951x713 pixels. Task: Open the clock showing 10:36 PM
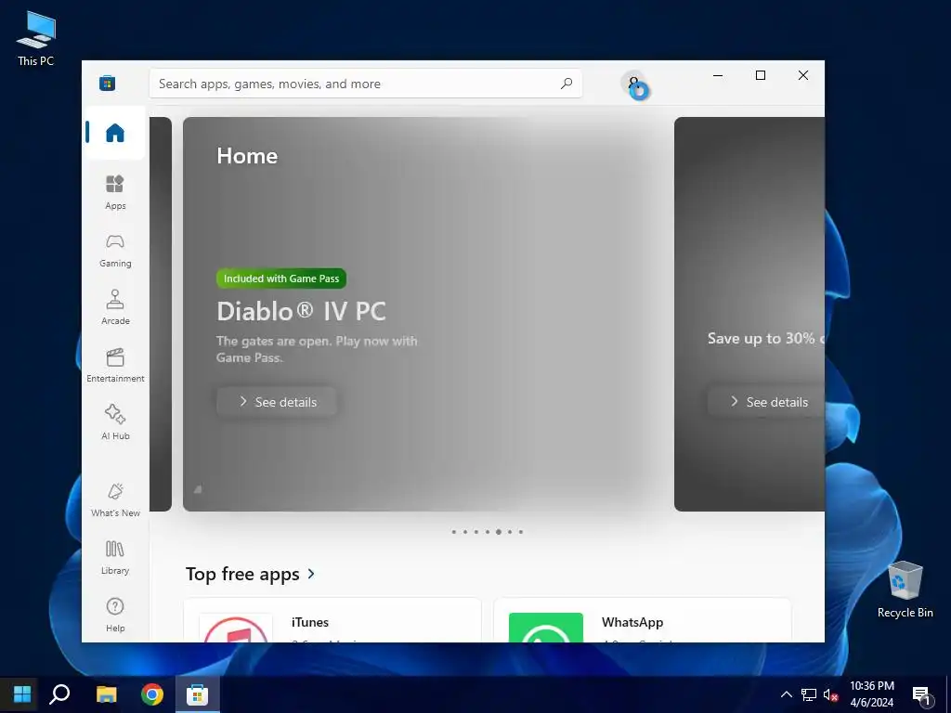[871, 694]
